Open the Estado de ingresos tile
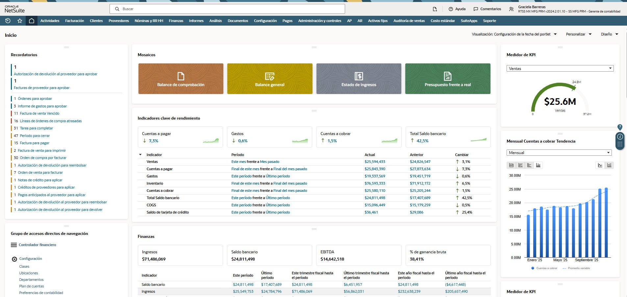This screenshot has height=297, width=627. click(x=359, y=79)
